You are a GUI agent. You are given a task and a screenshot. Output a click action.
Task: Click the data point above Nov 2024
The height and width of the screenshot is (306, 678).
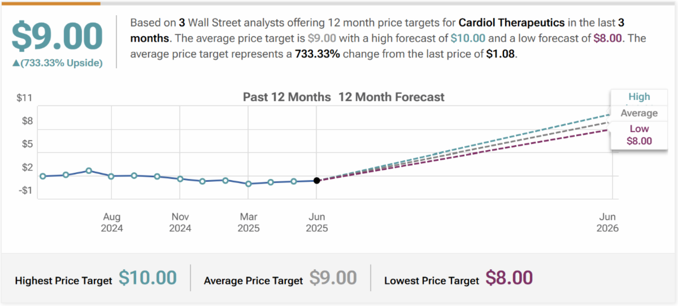pyautogui.click(x=180, y=179)
